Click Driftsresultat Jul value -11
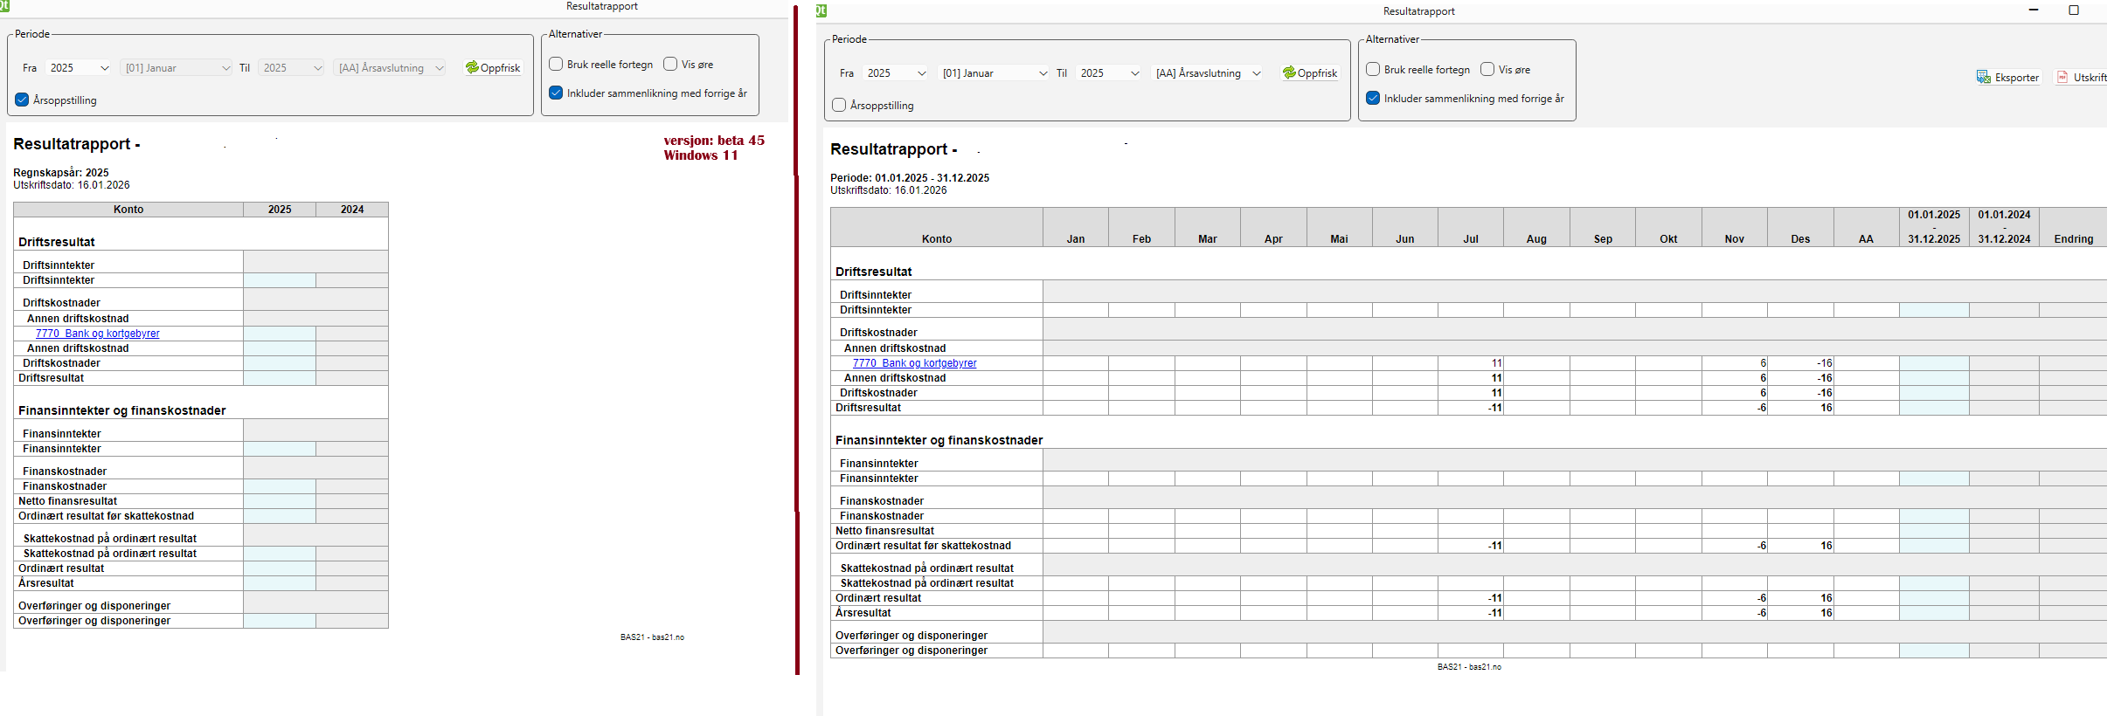 (1495, 408)
